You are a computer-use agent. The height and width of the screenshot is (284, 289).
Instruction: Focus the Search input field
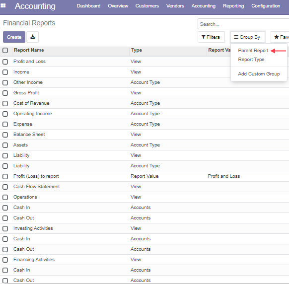pyautogui.click(x=243, y=24)
